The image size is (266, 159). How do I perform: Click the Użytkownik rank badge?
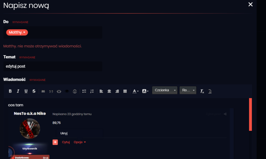tap(30, 149)
